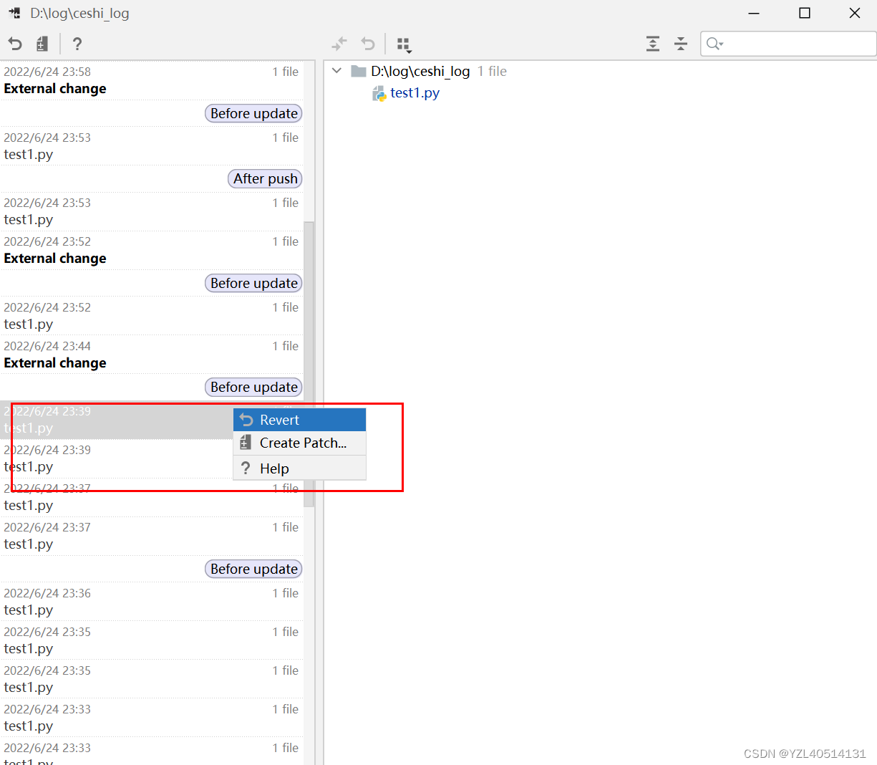The width and height of the screenshot is (877, 765).
Task: Choose Create Patch... from the context menu
Action: coord(300,443)
